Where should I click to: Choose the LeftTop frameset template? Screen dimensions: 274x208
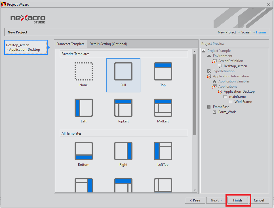tap(163, 151)
